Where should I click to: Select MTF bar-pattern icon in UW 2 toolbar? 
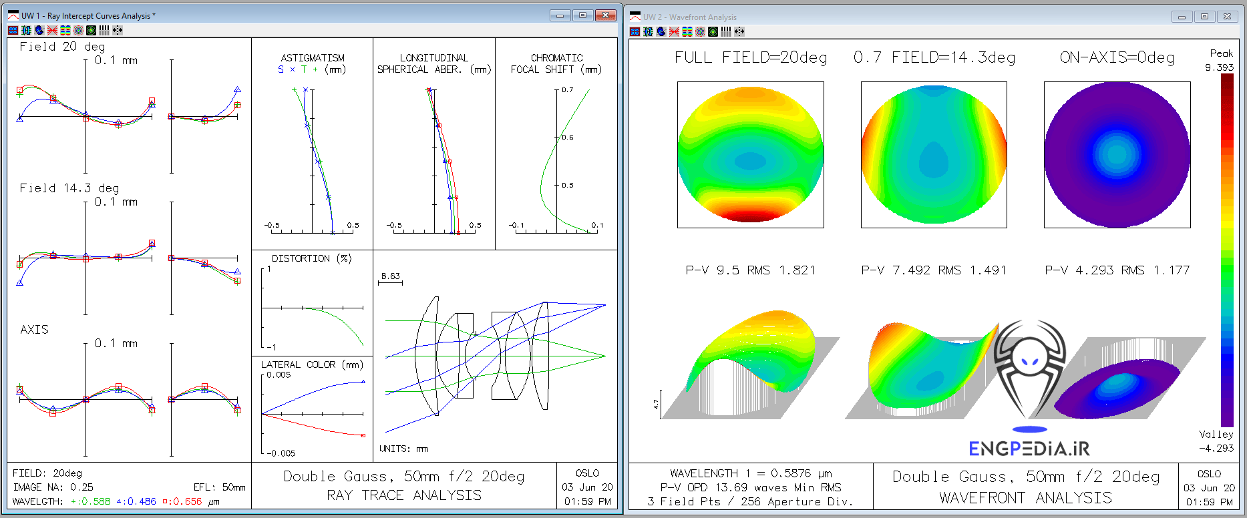pos(726,31)
